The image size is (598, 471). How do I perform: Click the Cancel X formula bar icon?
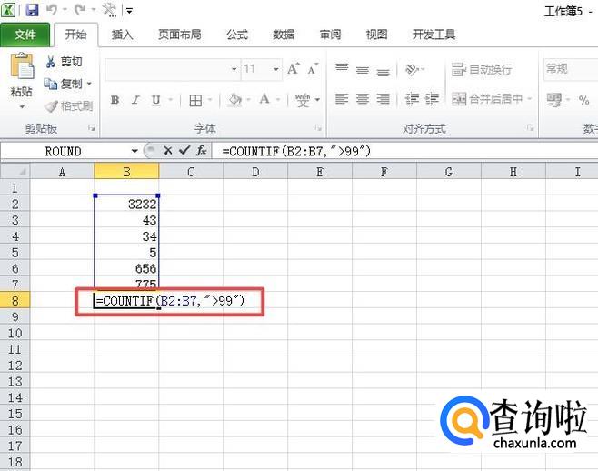pos(167,151)
